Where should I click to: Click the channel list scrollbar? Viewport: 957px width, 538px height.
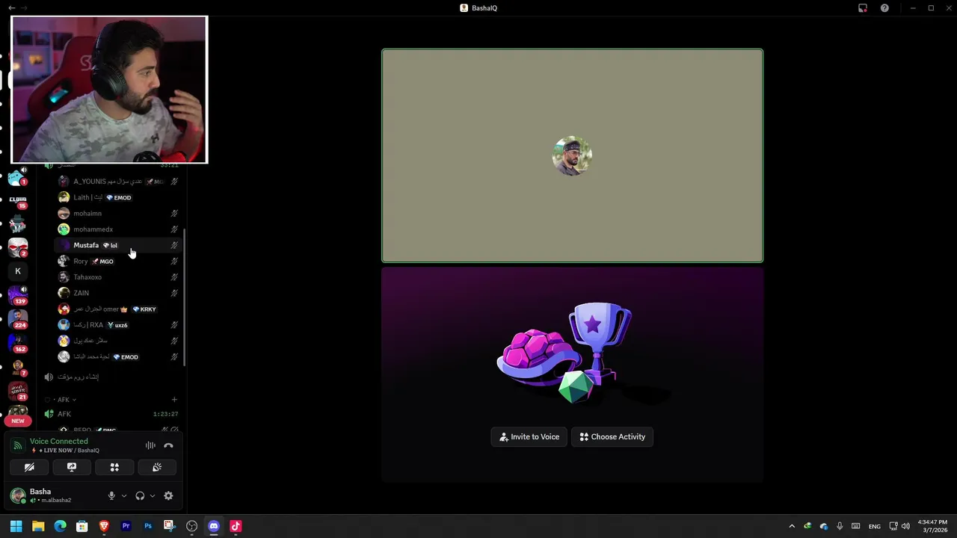coord(185,297)
